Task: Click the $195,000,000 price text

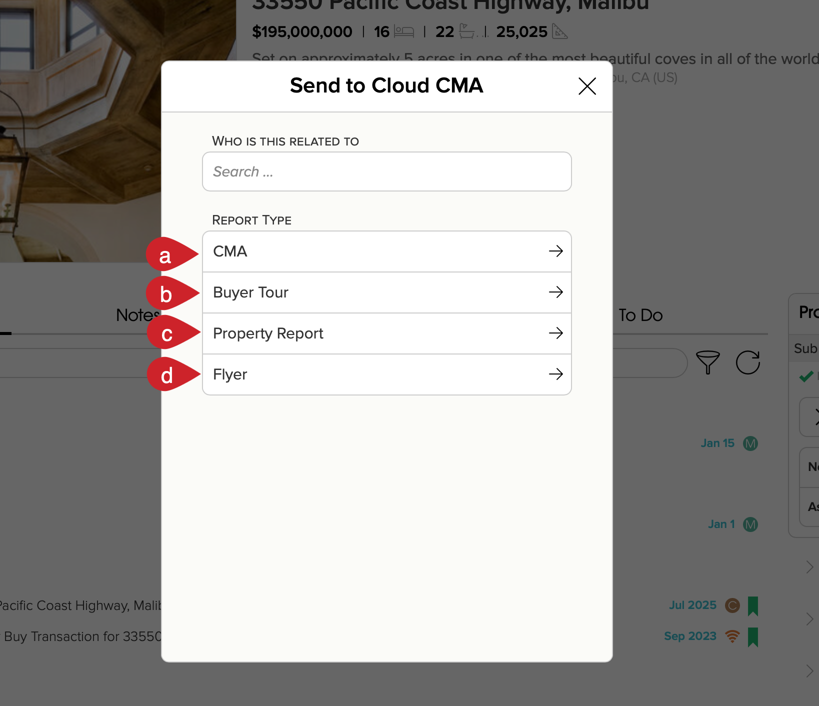Action: (x=302, y=32)
